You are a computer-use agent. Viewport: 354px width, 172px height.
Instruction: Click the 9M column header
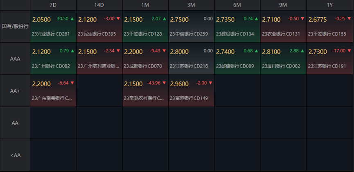coord(283,5)
